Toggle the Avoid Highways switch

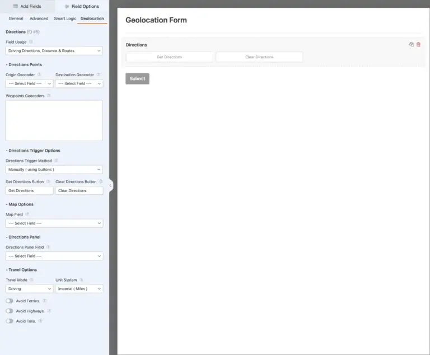(10, 311)
